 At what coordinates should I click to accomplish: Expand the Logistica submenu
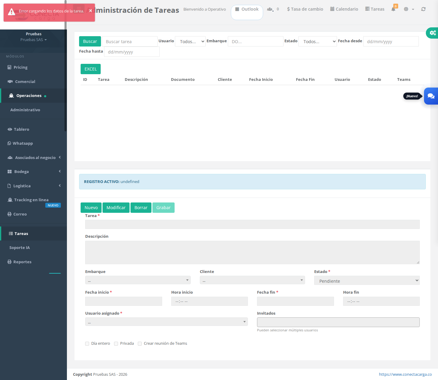tap(33, 186)
